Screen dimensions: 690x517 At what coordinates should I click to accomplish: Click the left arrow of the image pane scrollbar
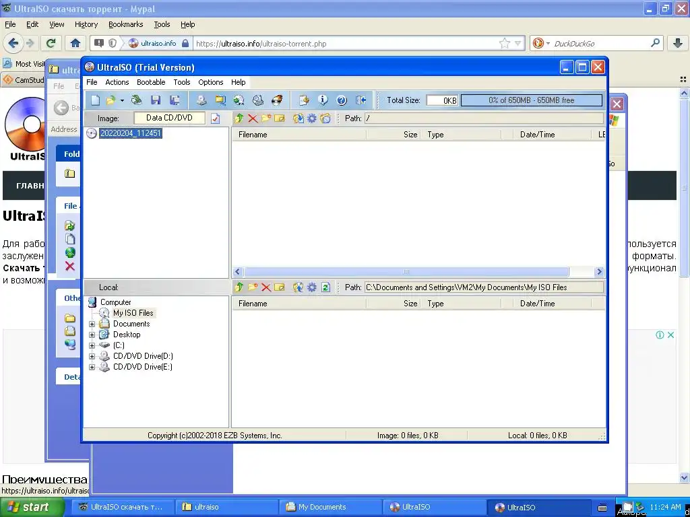238,272
